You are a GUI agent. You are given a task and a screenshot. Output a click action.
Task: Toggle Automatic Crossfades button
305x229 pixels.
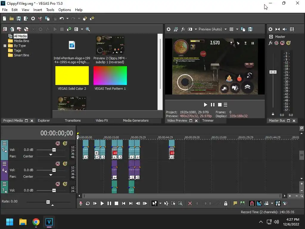(259, 203)
